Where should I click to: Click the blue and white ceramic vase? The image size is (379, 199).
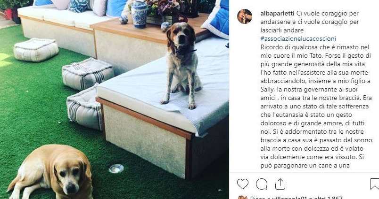(x=139, y=14)
